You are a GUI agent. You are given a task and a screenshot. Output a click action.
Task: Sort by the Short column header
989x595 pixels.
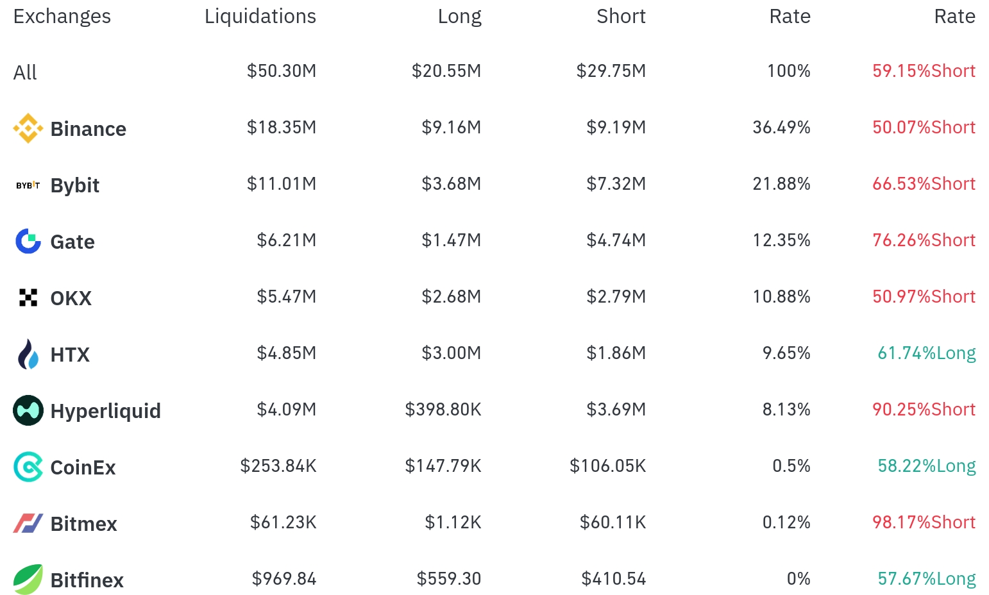[x=620, y=16]
